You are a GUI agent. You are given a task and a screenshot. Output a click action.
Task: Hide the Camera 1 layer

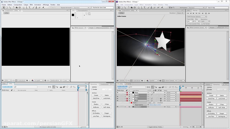tap(118, 107)
